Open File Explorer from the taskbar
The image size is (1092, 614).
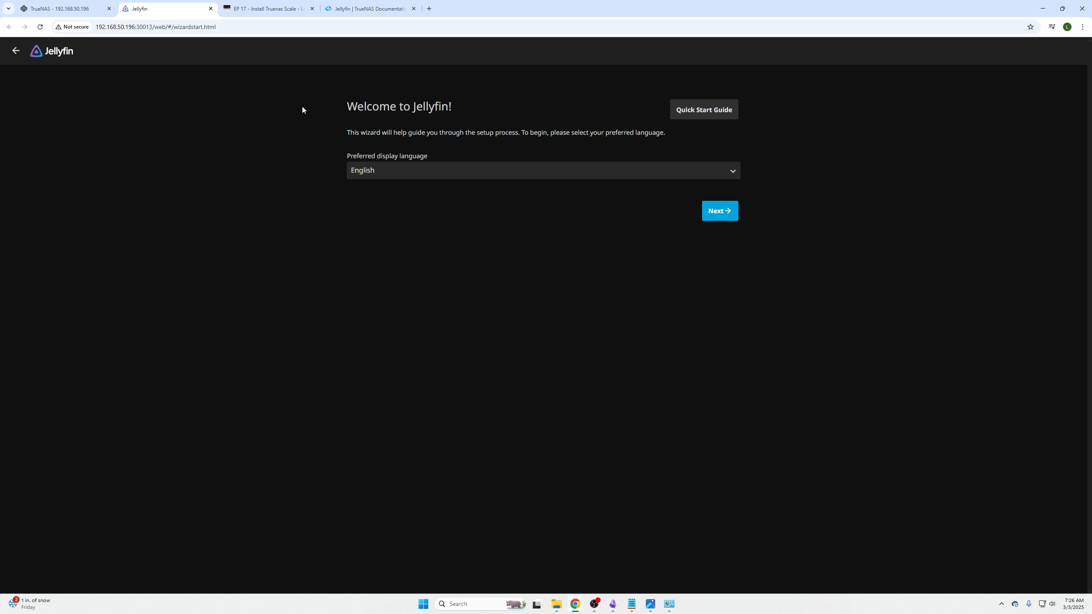pos(556,604)
